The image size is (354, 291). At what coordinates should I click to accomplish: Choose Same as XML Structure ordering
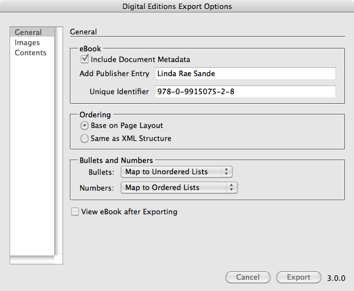(x=85, y=138)
